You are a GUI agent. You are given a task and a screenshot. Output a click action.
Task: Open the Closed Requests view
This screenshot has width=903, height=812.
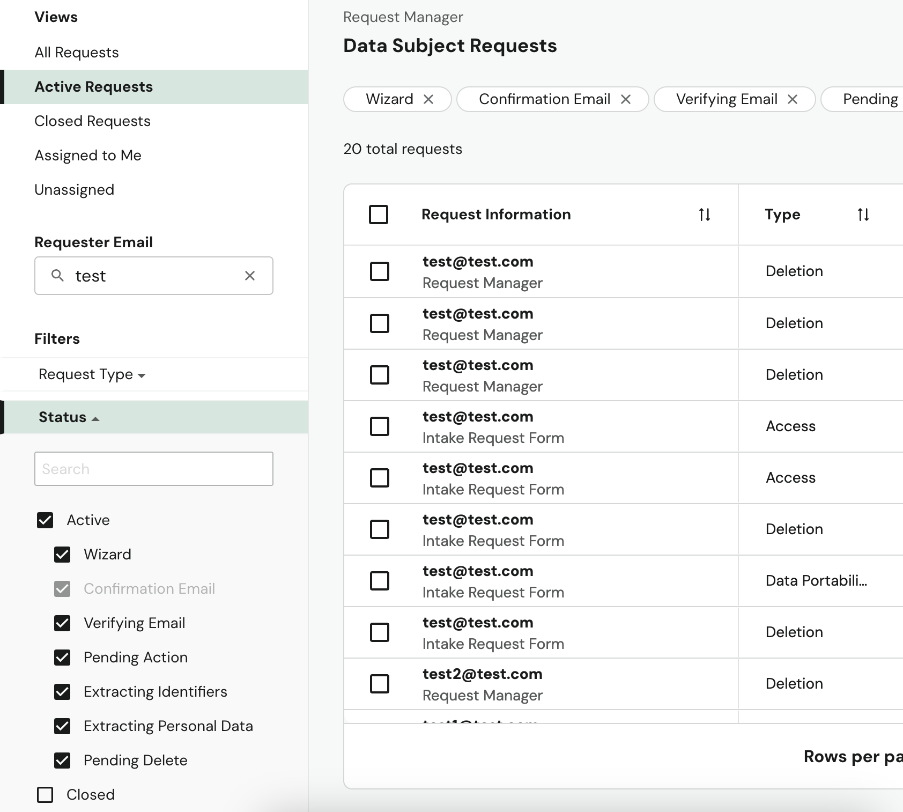point(92,121)
